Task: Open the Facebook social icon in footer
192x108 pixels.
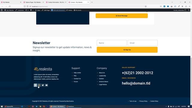Action: coord(35,85)
